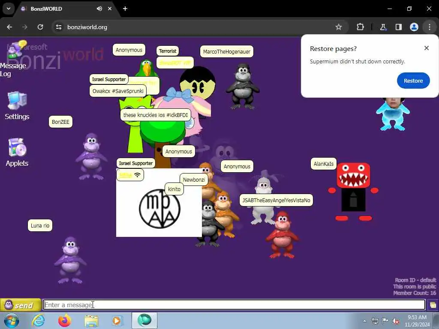Launch Firefox from the taskbar
439x329 pixels.
65,320
